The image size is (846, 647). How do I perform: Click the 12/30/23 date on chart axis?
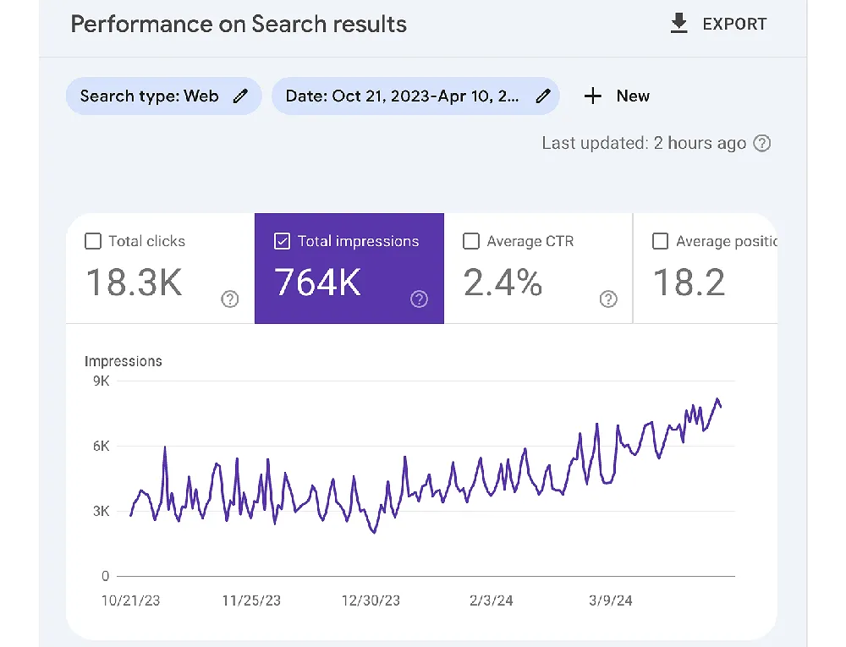click(x=371, y=600)
